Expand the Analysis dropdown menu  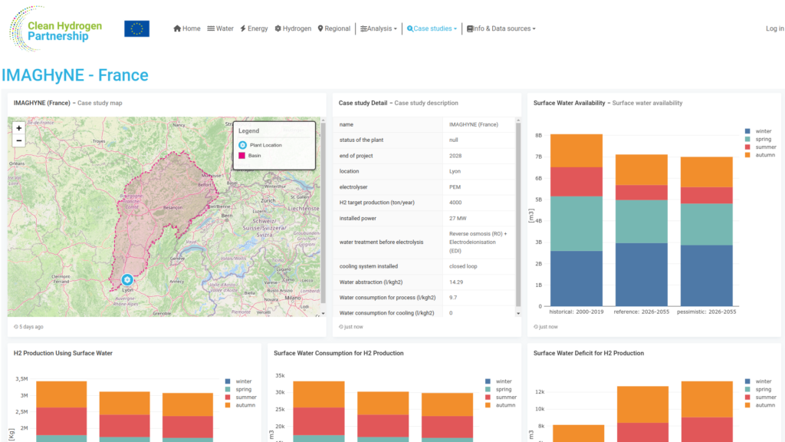(x=379, y=28)
